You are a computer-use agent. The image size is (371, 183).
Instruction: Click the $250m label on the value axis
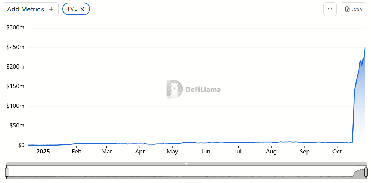click(x=15, y=47)
